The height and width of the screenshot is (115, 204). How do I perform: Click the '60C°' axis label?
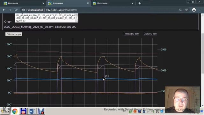tap(9, 56)
